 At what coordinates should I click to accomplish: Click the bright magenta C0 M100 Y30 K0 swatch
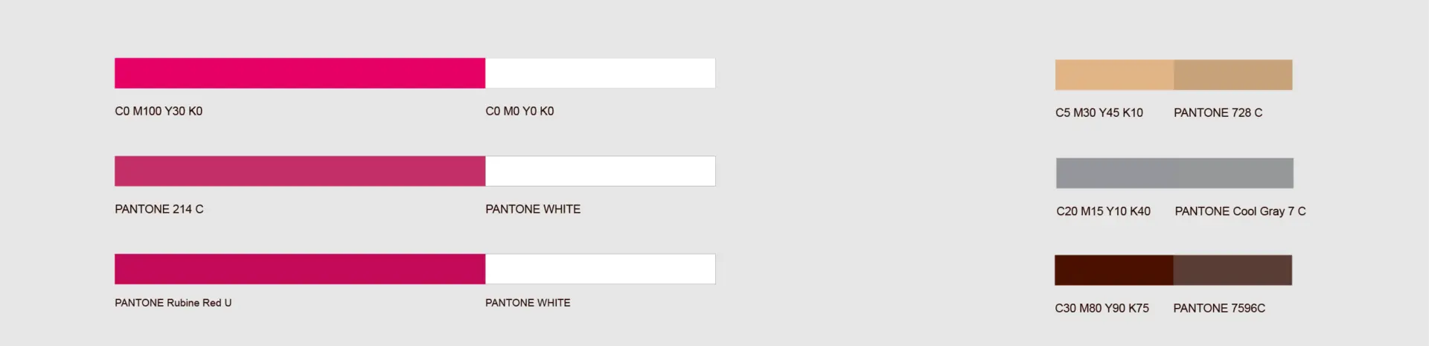click(x=300, y=73)
